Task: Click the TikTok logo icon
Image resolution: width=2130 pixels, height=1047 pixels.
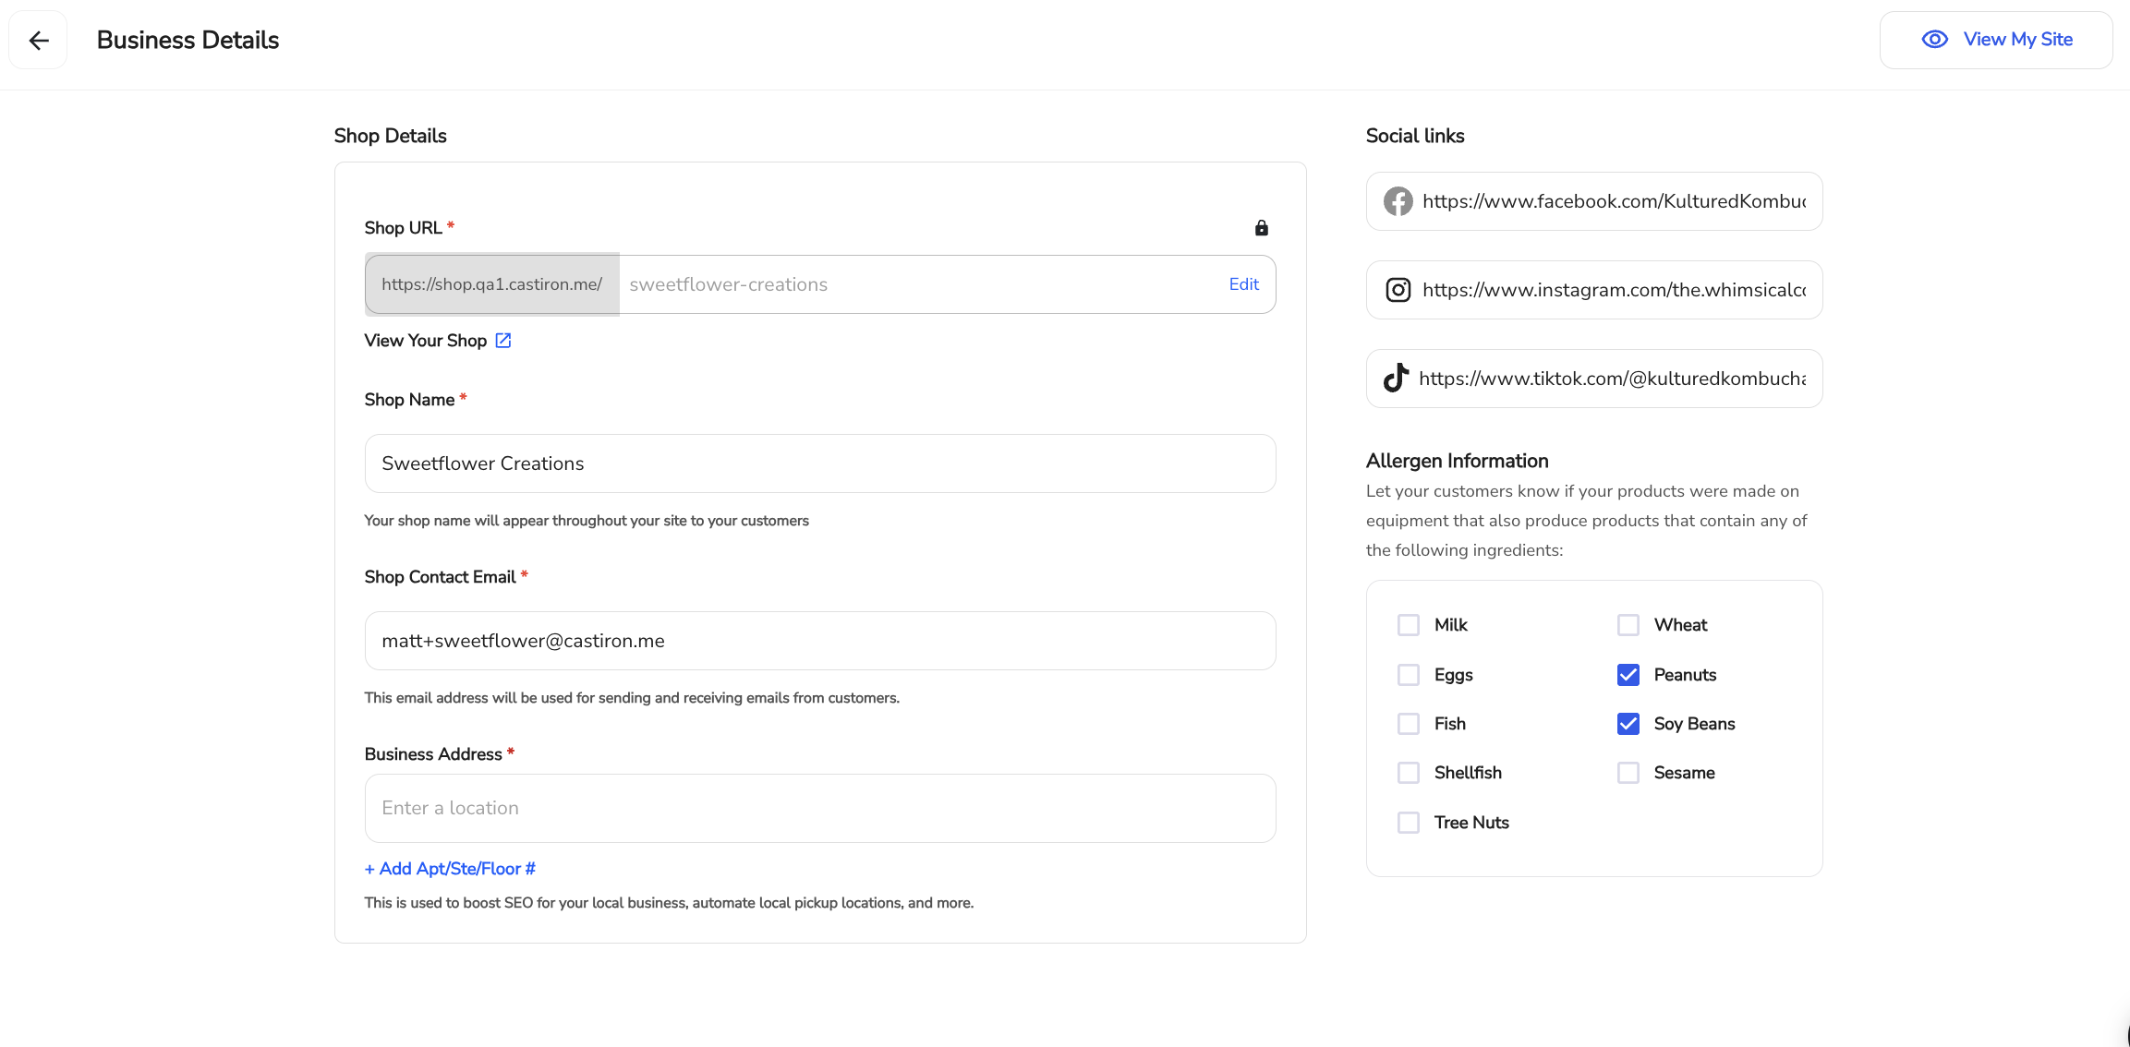Action: (1396, 378)
